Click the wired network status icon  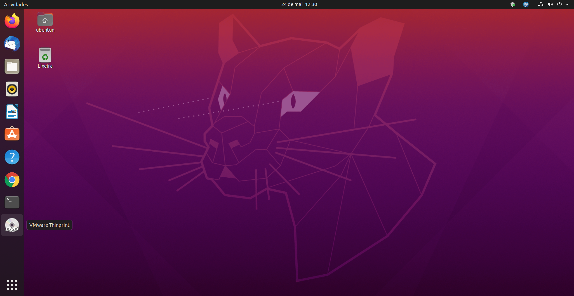pos(541,4)
